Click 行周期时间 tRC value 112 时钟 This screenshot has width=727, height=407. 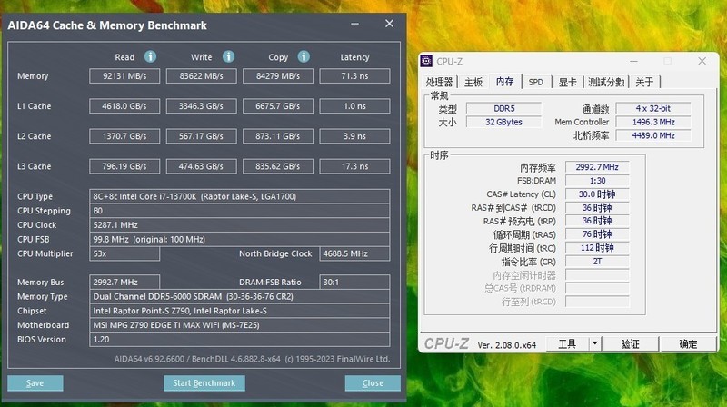pos(597,247)
